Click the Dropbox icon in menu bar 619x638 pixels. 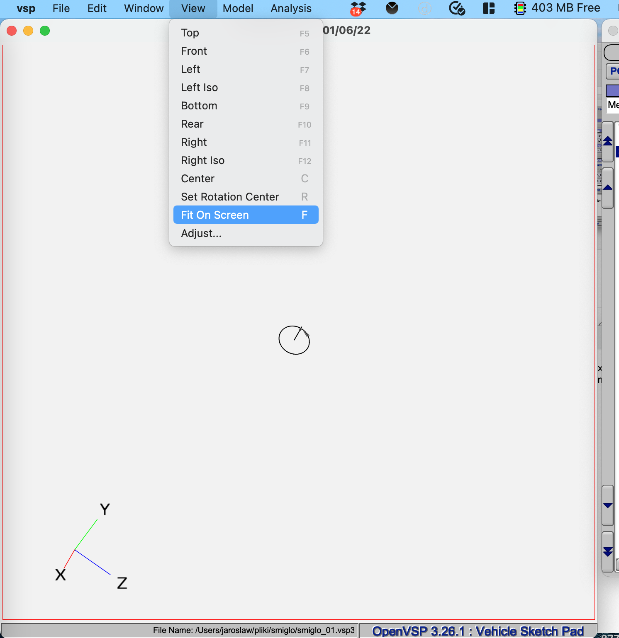358,8
